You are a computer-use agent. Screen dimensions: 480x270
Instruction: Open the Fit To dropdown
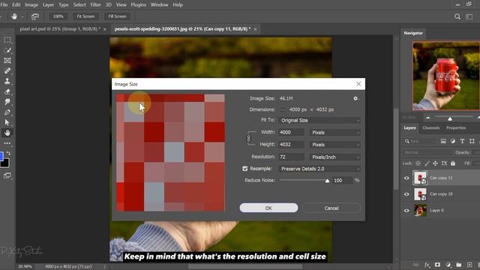(319, 120)
